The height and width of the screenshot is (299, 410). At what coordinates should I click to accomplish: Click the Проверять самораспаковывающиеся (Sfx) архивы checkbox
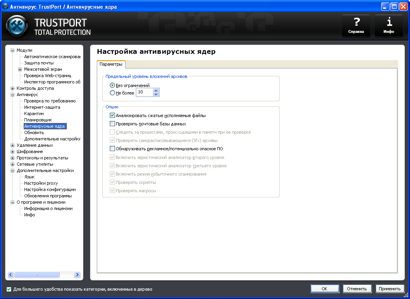112,140
